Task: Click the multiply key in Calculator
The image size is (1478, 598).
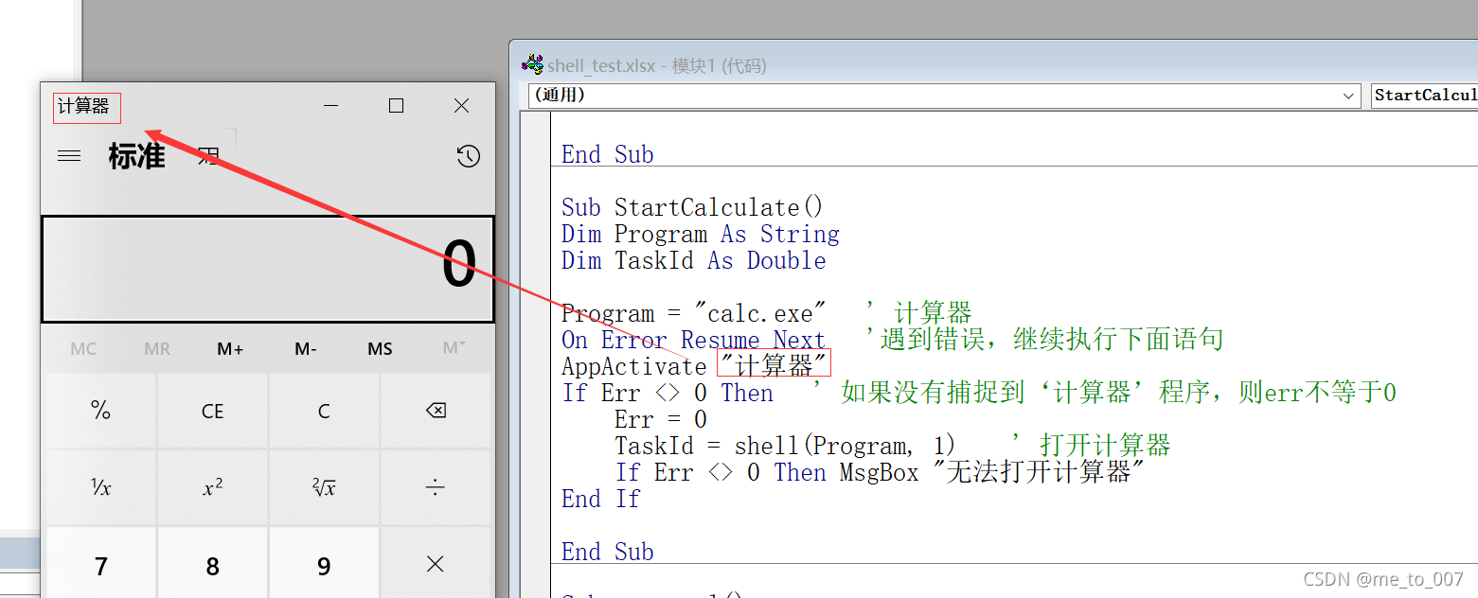Action: [436, 565]
